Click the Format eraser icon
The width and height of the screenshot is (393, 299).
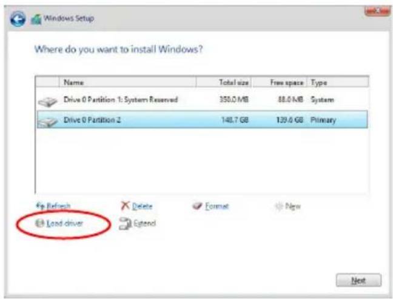click(x=197, y=206)
